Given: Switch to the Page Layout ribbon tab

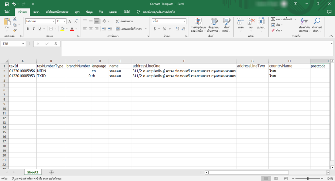Looking at the screenshot, I should [x=57, y=12].
